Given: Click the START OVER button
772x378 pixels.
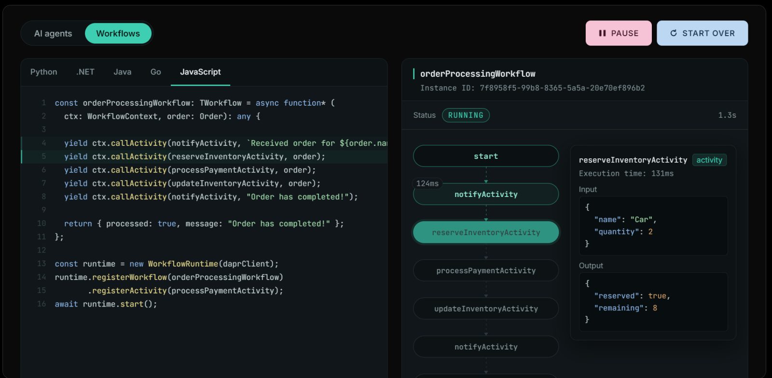Looking at the screenshot, I should point(702,33).
